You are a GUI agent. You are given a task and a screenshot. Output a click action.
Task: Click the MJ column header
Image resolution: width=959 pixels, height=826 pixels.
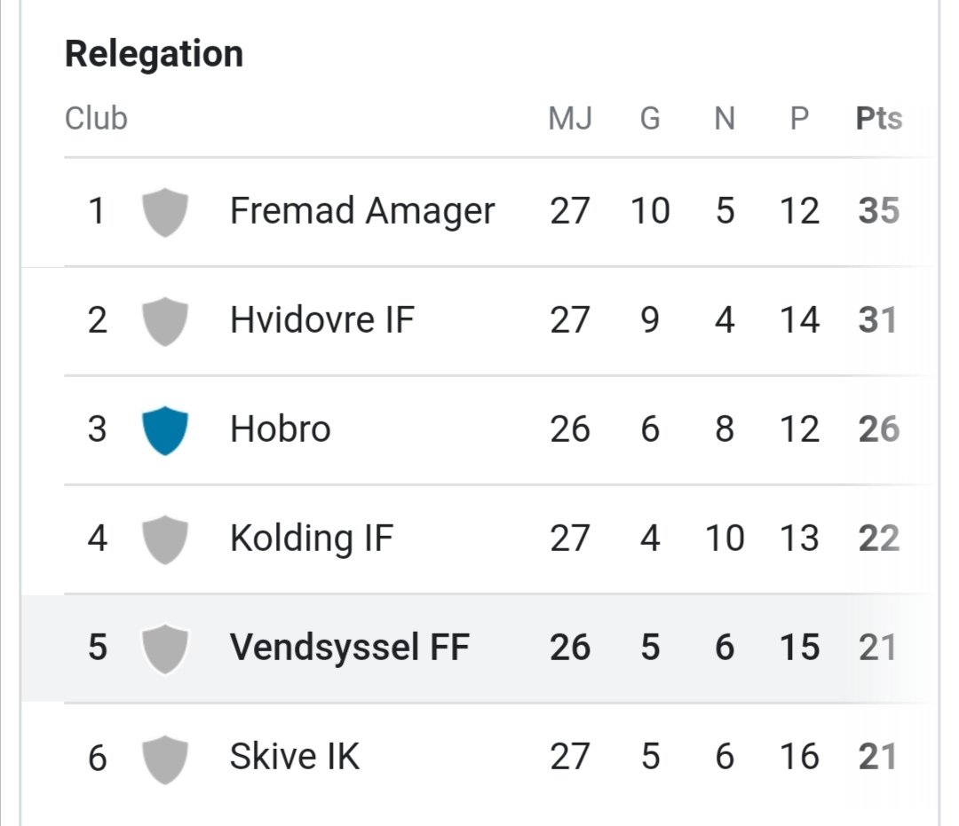pyautogui.click(x=570, y=118)
